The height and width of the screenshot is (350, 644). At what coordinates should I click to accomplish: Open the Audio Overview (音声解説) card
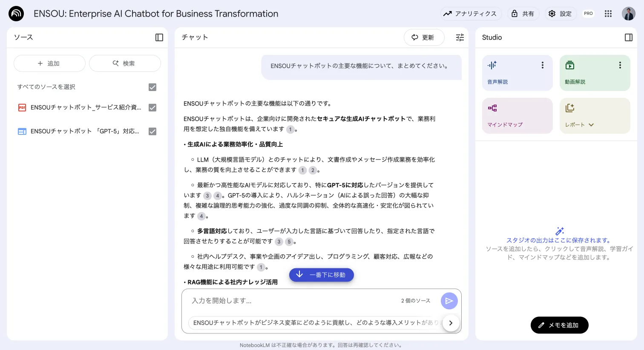[x=517, y=73]
